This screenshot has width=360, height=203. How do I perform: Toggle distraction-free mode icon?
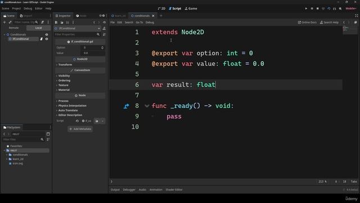point(356,16)
